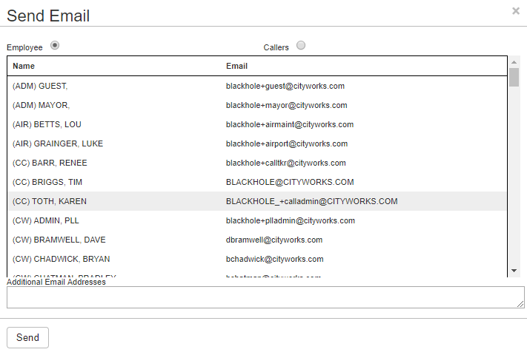Select the (CC) TOTH, KAREN row
Viewport: 527px width, 355px height.
[x=51, y=201]
